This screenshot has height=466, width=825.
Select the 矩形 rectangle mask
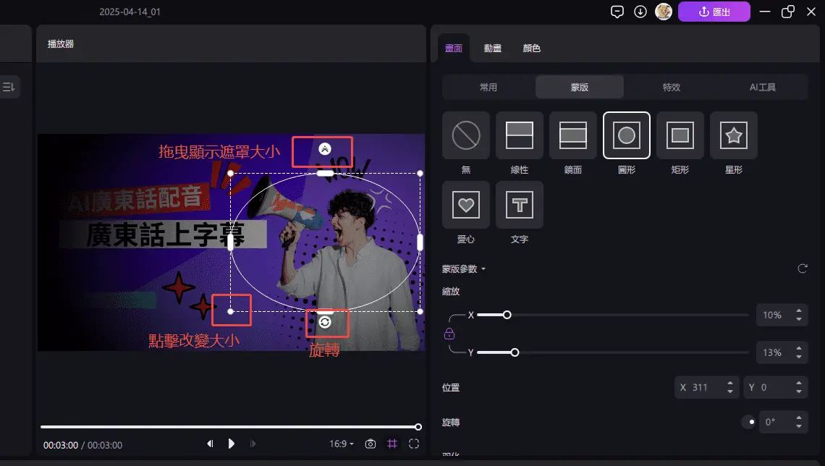[x=680, y=135]
